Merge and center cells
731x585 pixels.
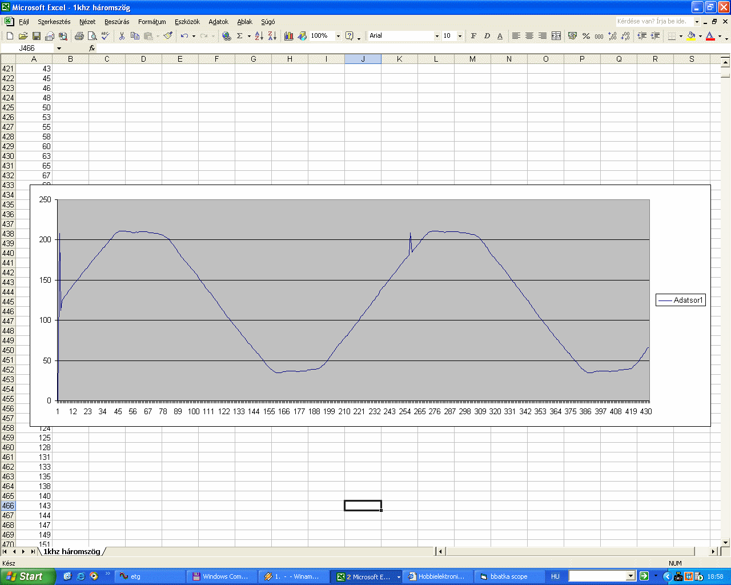tap(556, 36)
